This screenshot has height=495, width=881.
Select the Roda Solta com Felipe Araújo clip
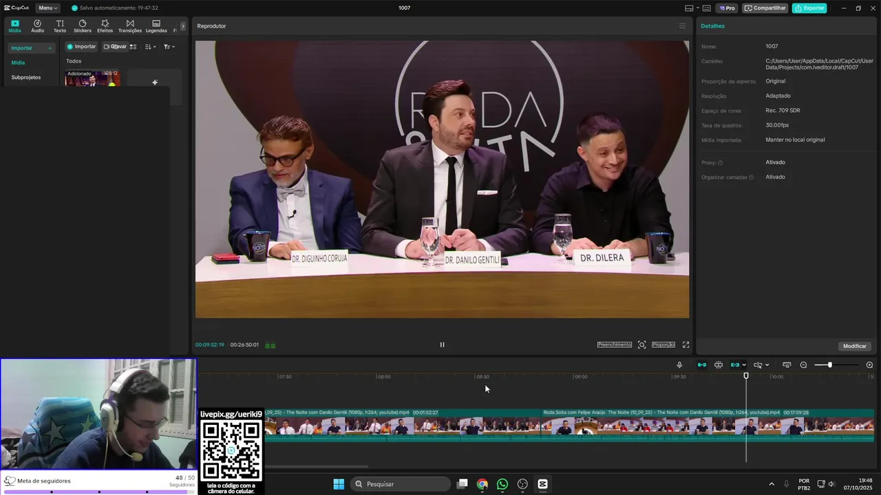coord(708,425)
